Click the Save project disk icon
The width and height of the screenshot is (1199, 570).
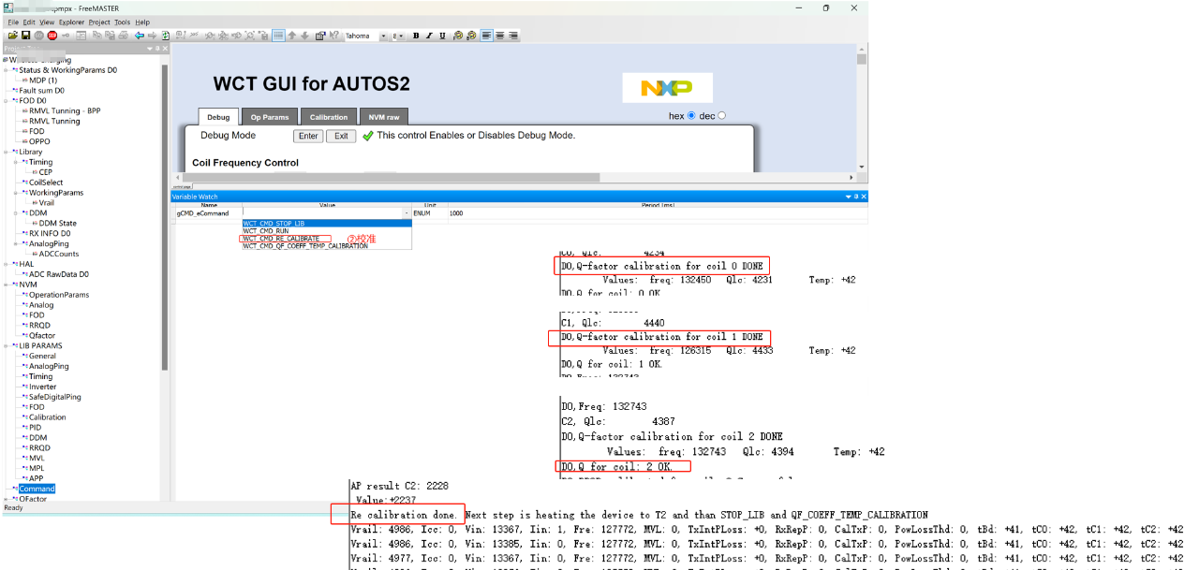26,36
